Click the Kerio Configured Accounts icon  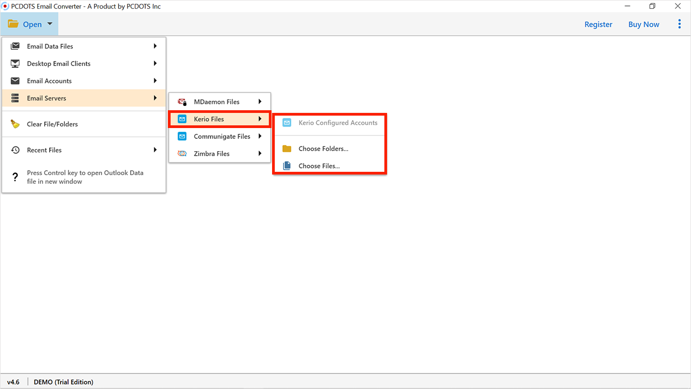point(287,123)
